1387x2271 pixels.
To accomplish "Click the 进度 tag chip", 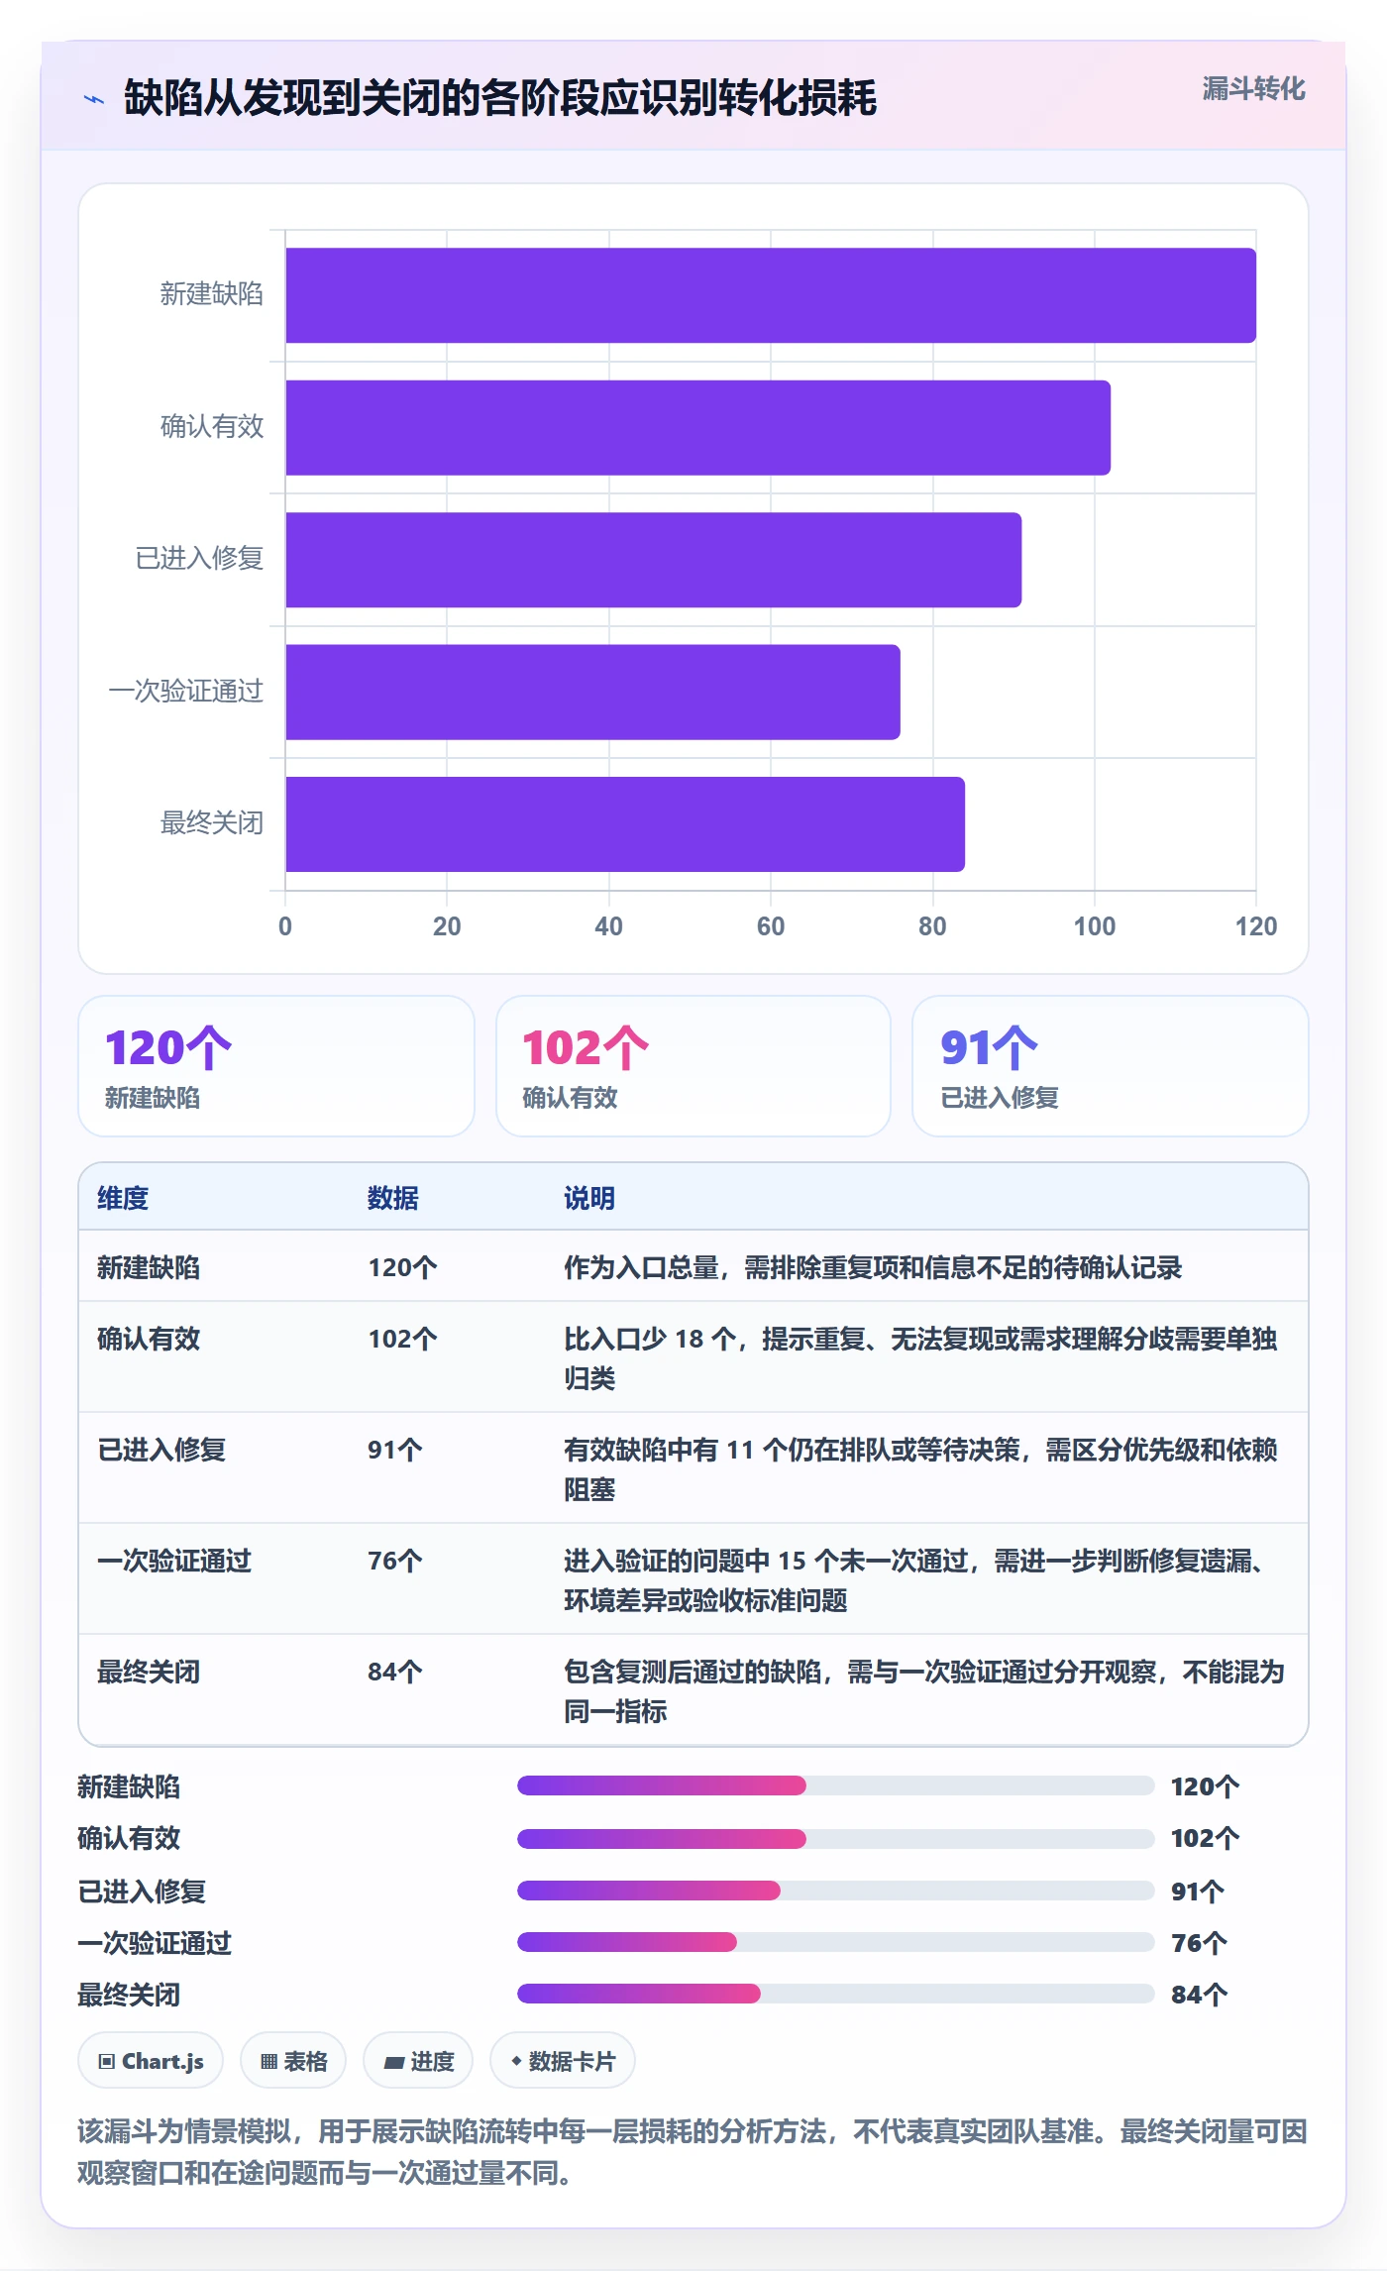I will click(x=418, y=2061).
